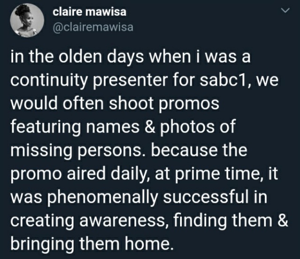
Task: Open the claire mawisa display name
Action: click(x=90, y=12)
